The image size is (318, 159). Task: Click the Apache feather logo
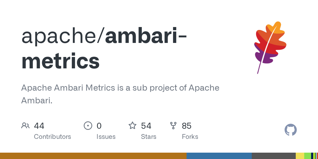click(x=270, y=47)
